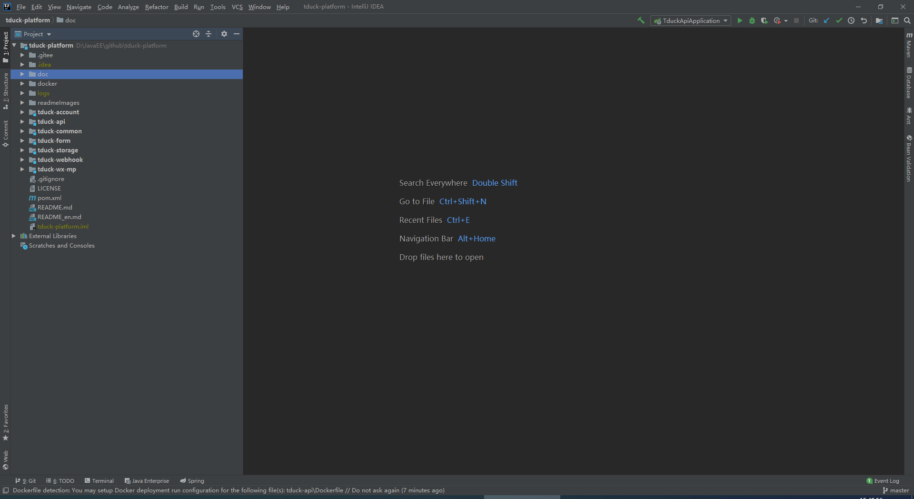The image size is (914, 499).
Task: Expand the doc folder arrow
Action: 22,74
